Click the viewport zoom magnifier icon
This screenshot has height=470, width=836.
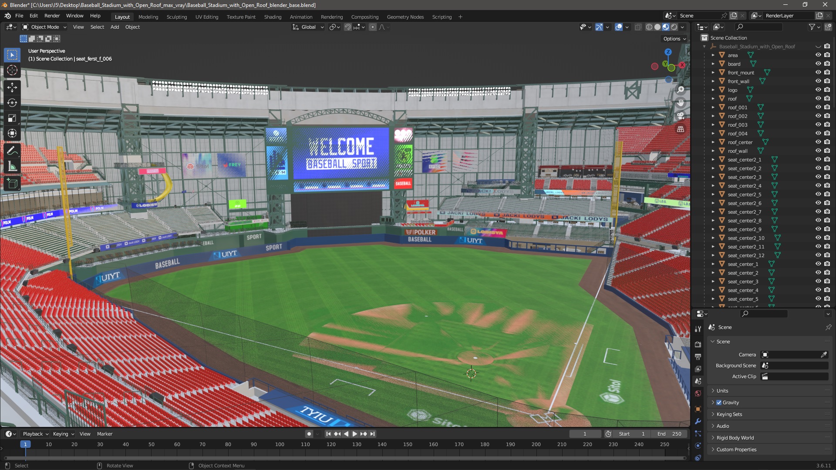681,90
